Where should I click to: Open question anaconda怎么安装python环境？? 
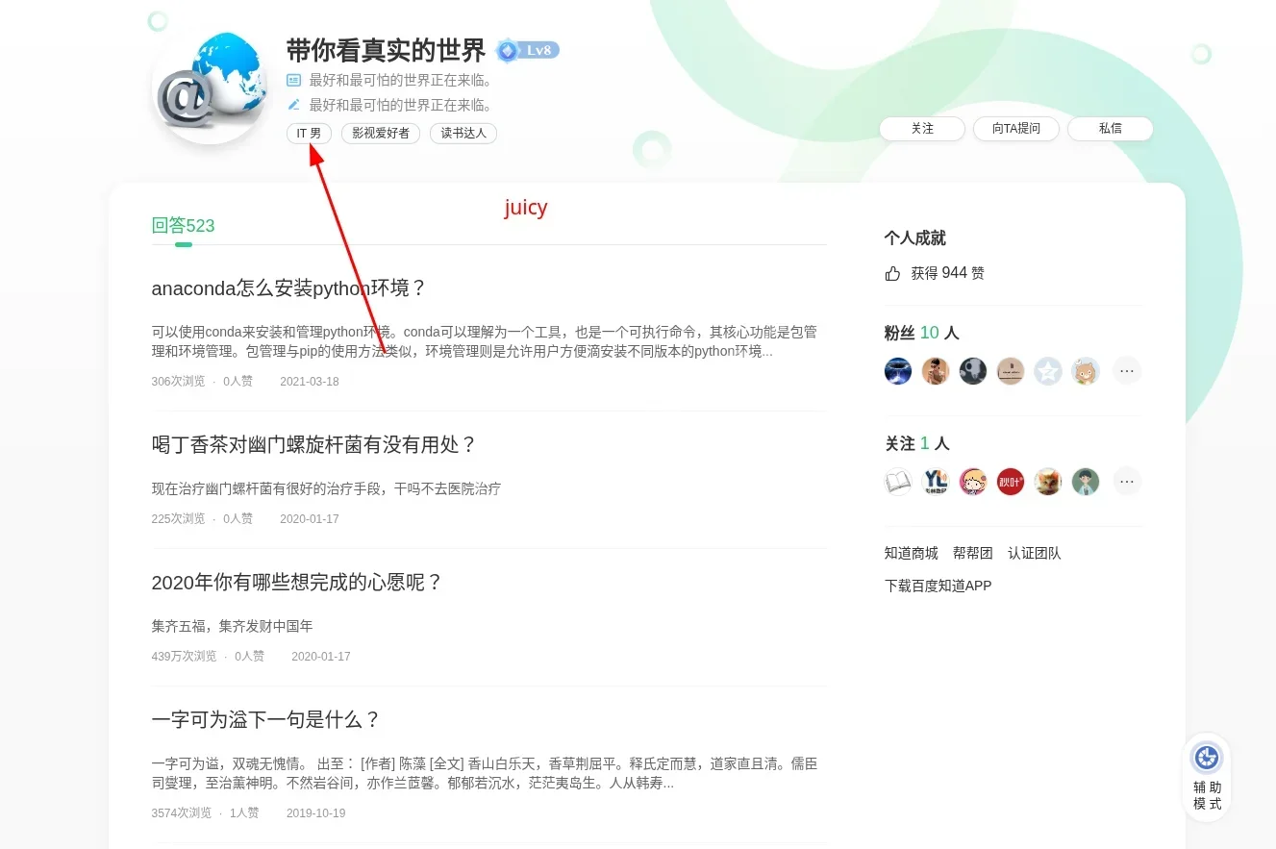288,288
